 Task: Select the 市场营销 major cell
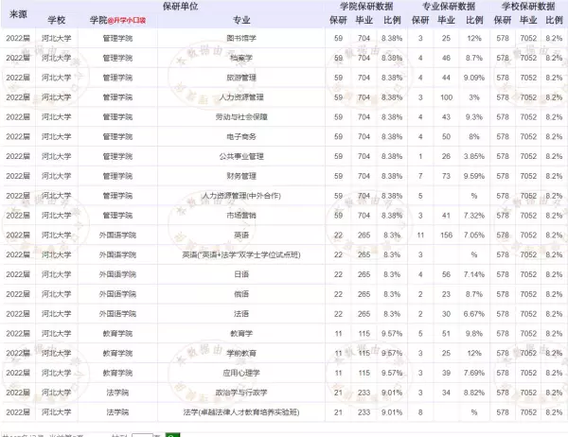[241, 216]
